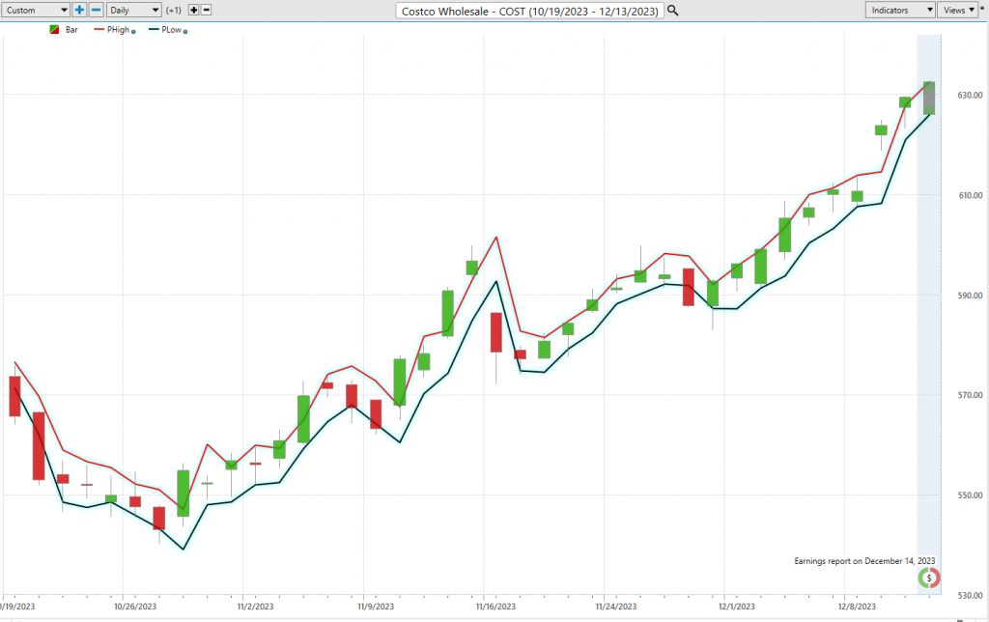
Task: Click the 11/2/2023 date axis label
Action: (255, 607)
